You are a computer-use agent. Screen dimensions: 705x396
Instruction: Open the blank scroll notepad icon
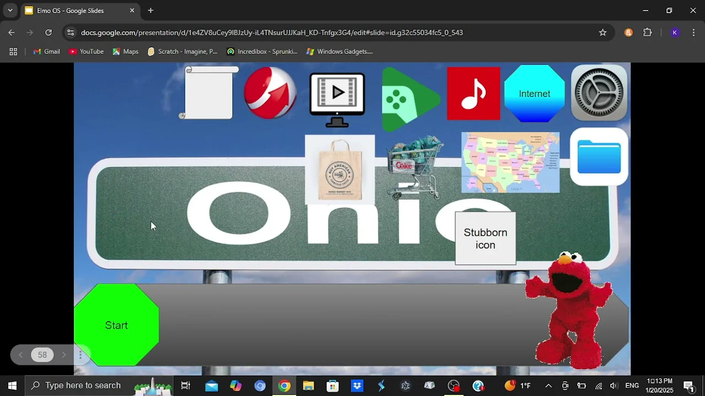coord(210,92)
